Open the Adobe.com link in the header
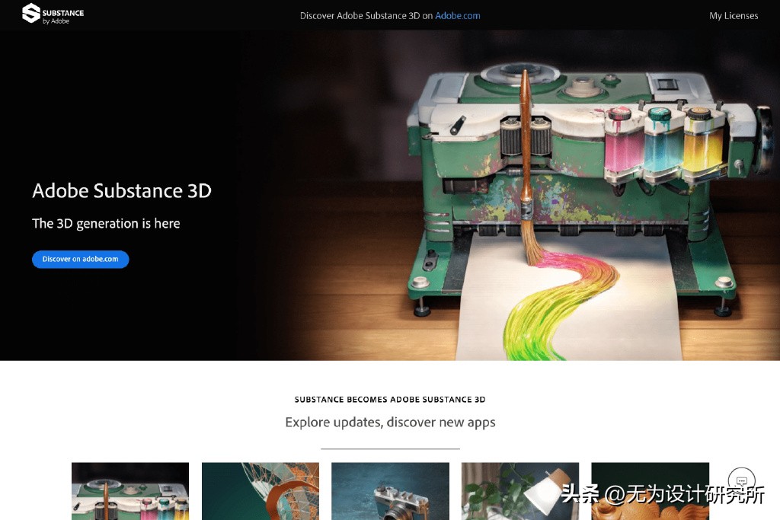This screenshot has height=520, width=780. [457, 15]
